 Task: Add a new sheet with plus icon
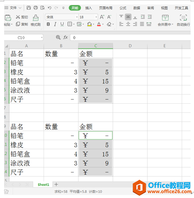click(56, 184)
